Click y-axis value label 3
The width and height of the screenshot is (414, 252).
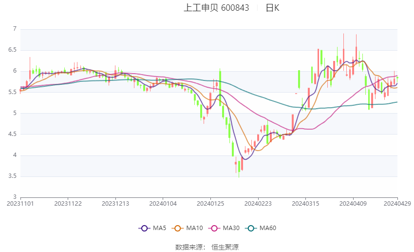coord(15,197)
